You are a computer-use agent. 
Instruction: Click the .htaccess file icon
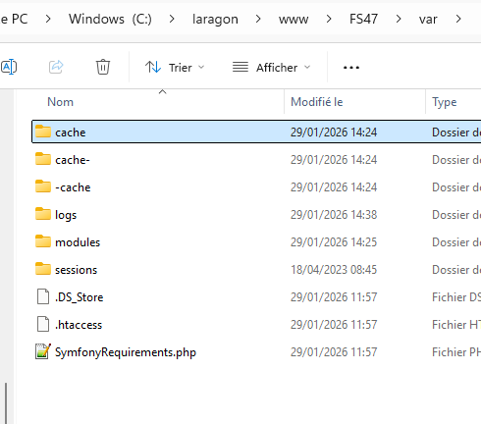[x=43, y=324]
